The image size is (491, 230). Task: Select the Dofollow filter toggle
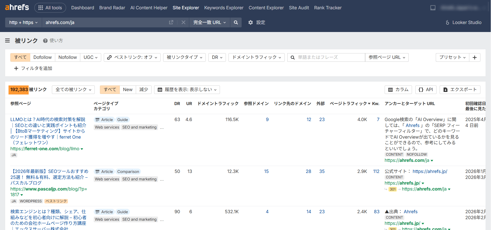[42, 57]
